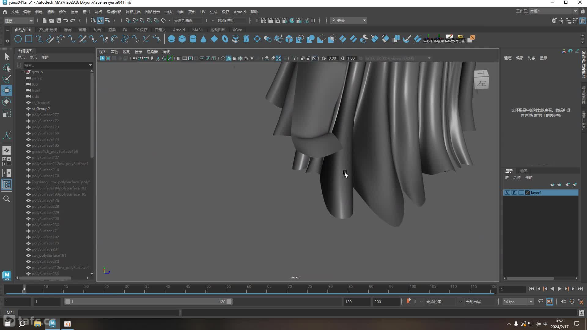Click the 选项 menu in the layer editor
This screenshot has width=587, height=330.
tap(517, 177)
